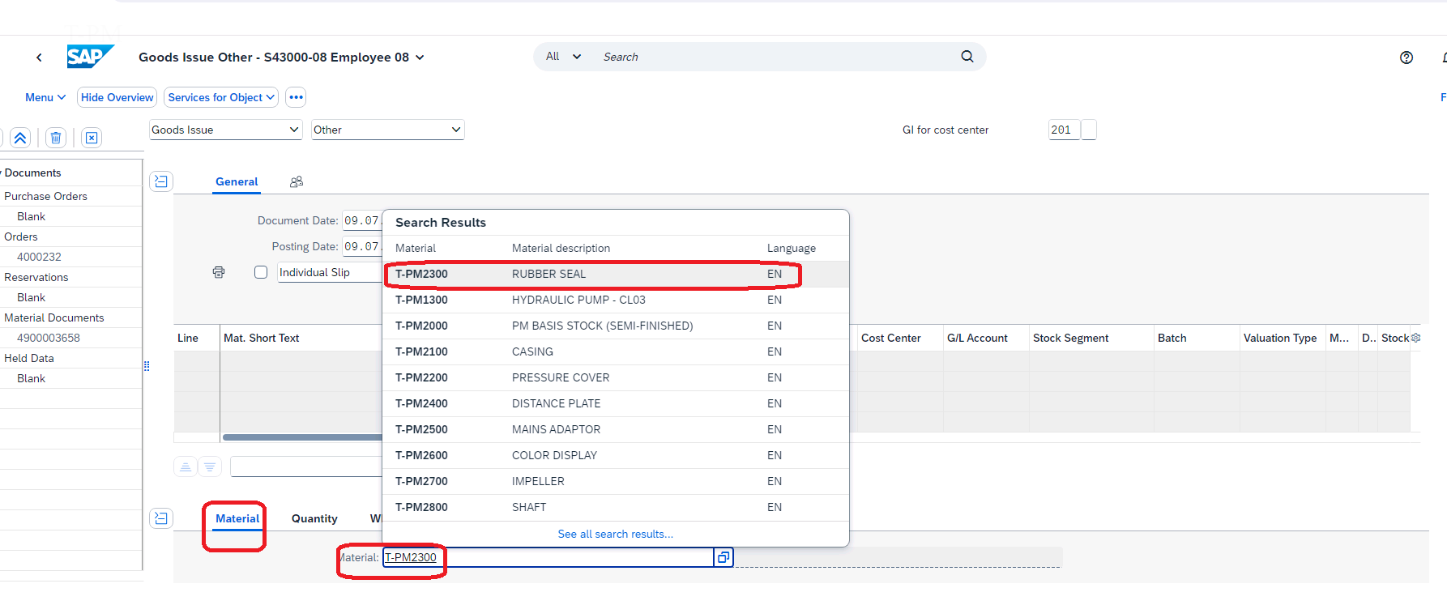Open table settings gear icon

pyautogui.click(x=1415, y=338)
